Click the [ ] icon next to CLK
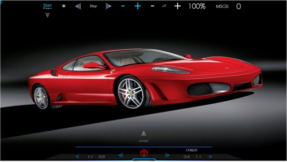 pos(198,157)
